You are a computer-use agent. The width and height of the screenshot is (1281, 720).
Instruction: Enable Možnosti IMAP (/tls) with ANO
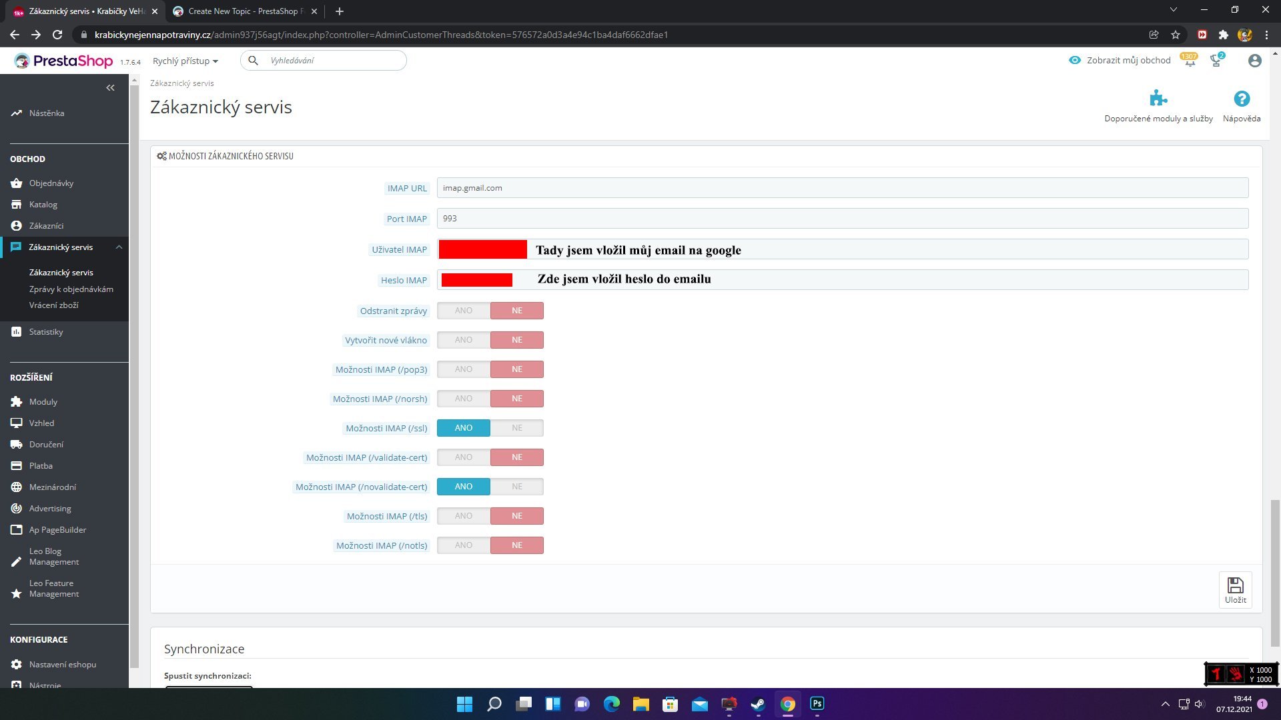click(464, 516)
